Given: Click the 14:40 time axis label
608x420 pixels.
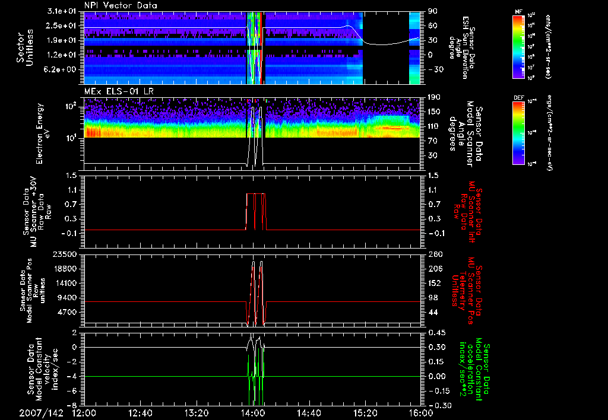Looking at the screenshot, I should 309,413.
